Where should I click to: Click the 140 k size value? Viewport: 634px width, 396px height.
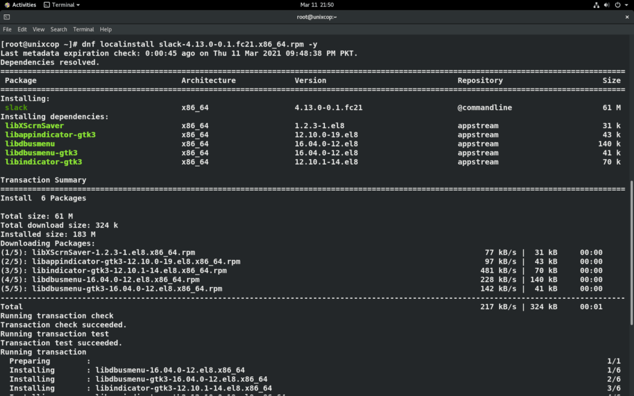tap(609, 144)
